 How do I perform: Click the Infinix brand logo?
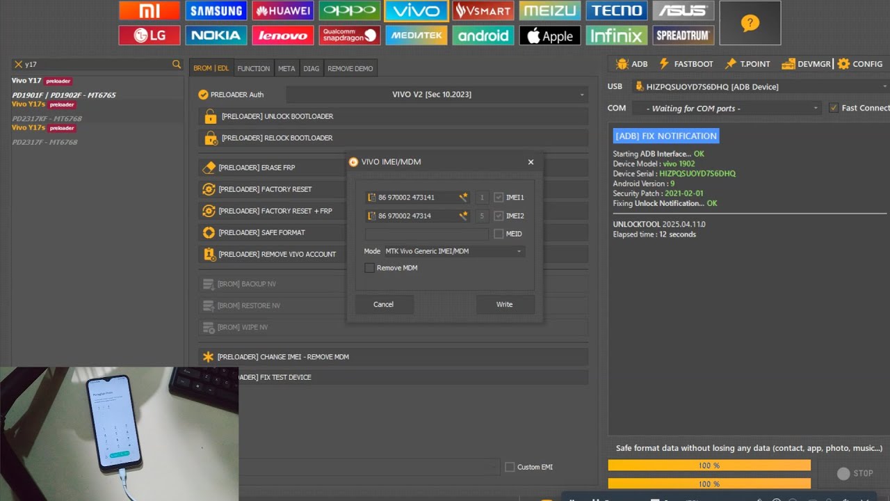click(x=617, y=35)
